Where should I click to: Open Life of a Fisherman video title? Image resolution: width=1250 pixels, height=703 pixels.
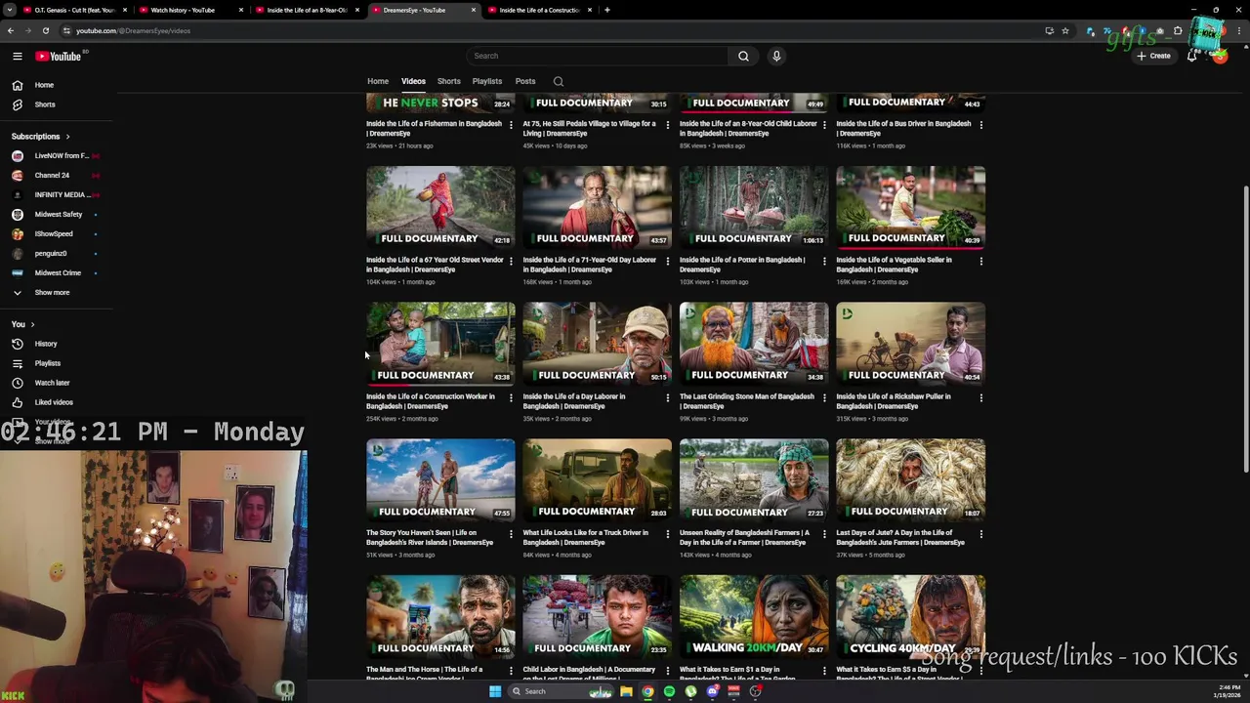point(434,128)
